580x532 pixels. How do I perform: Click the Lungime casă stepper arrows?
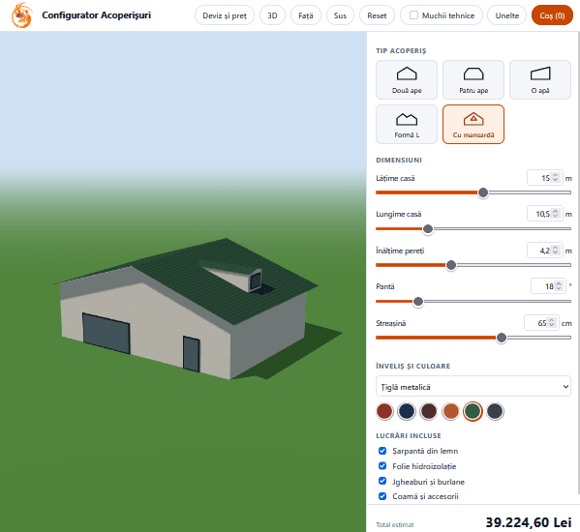[x=555, y=214]
